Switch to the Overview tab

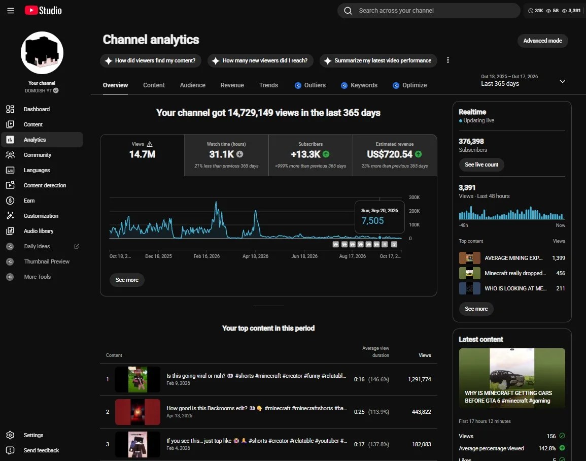(x=115, y=85)
